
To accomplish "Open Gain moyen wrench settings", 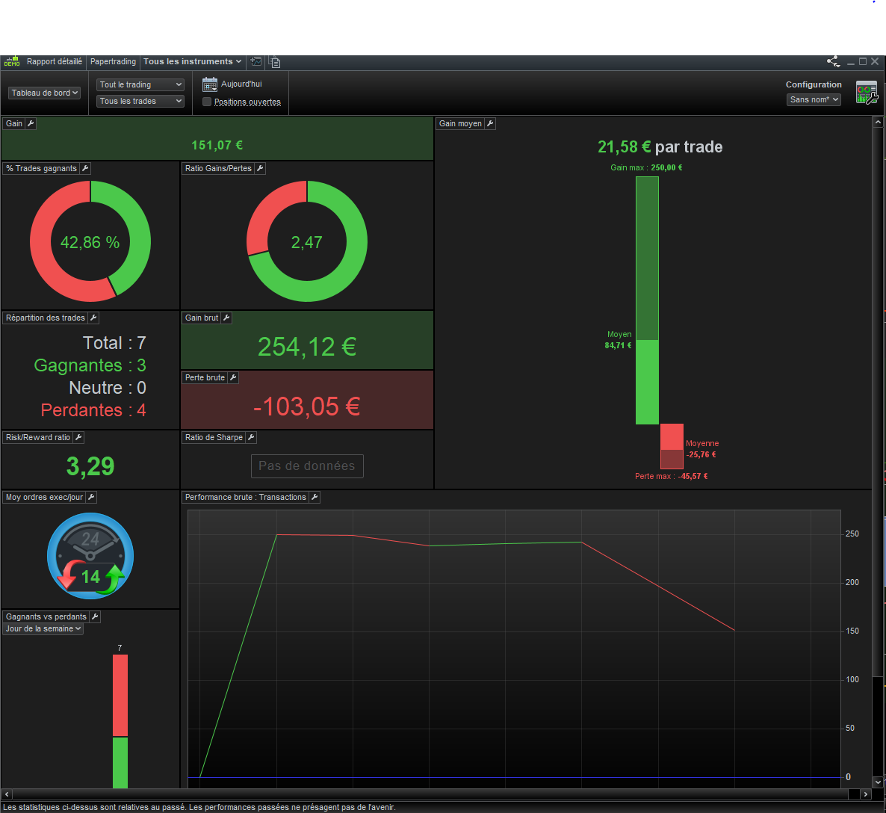I will (491, 123).
